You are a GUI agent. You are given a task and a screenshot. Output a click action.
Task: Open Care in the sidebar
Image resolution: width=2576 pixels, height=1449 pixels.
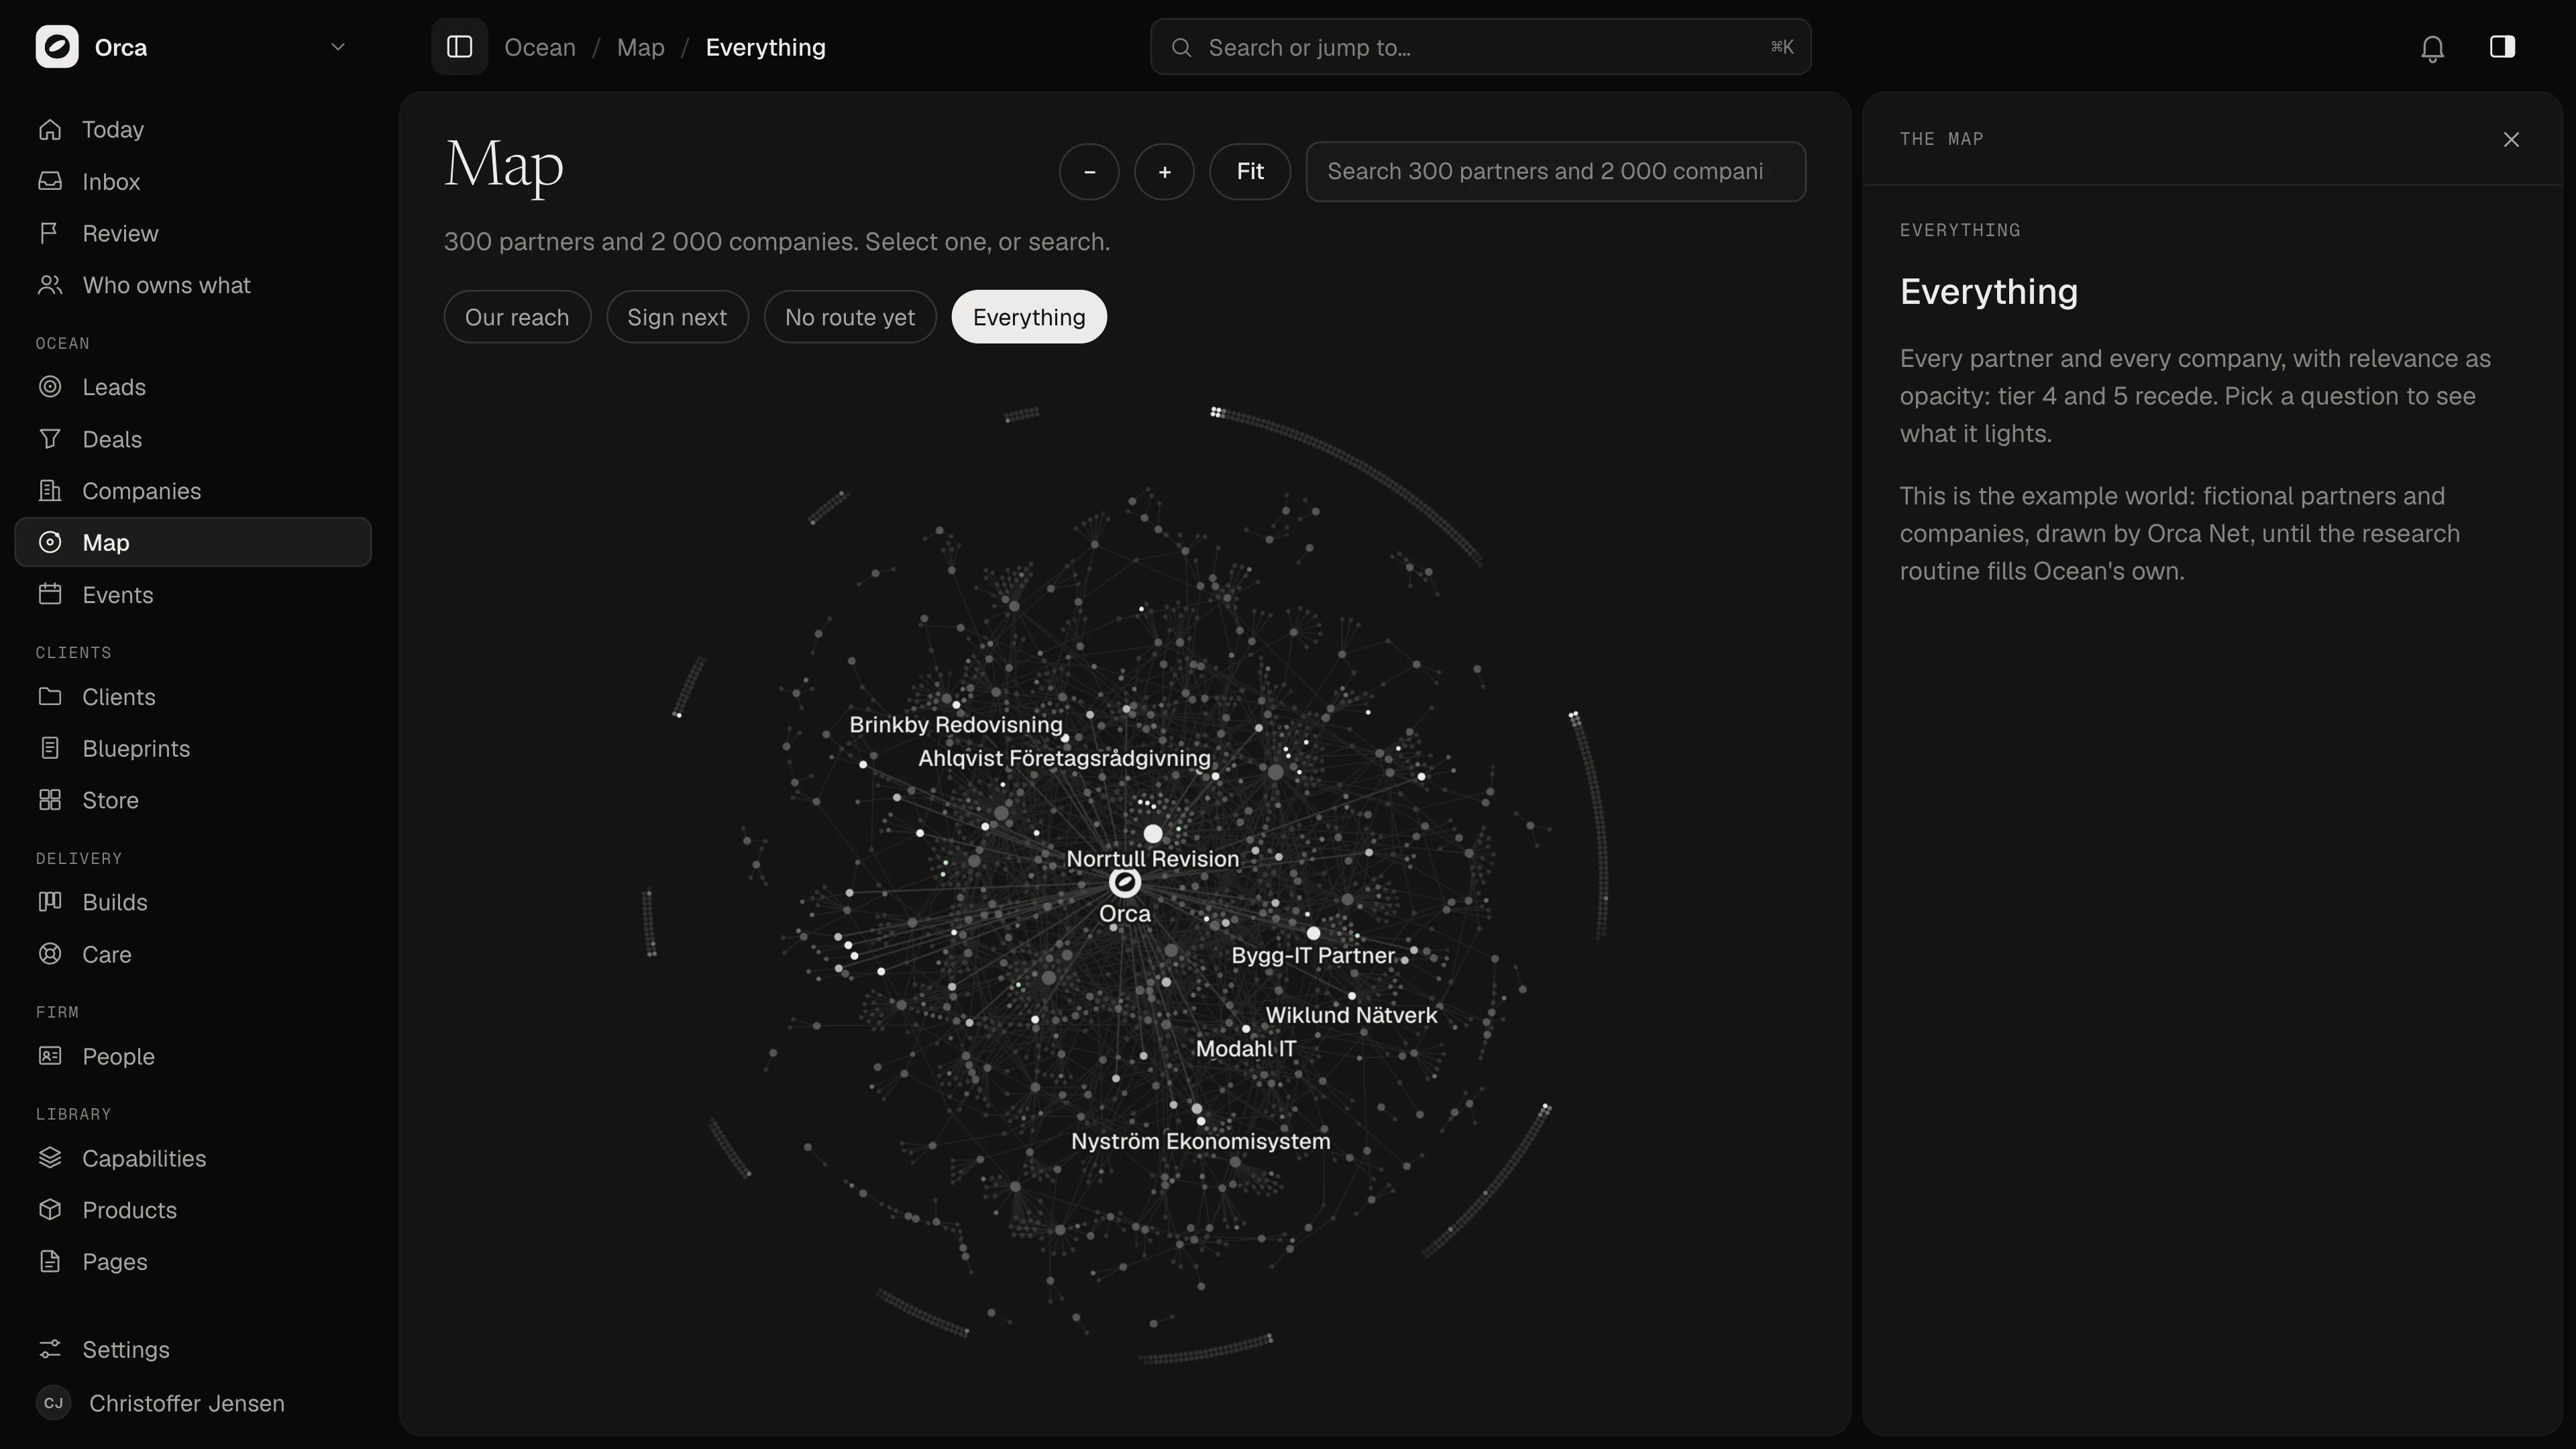coord(193,954)
